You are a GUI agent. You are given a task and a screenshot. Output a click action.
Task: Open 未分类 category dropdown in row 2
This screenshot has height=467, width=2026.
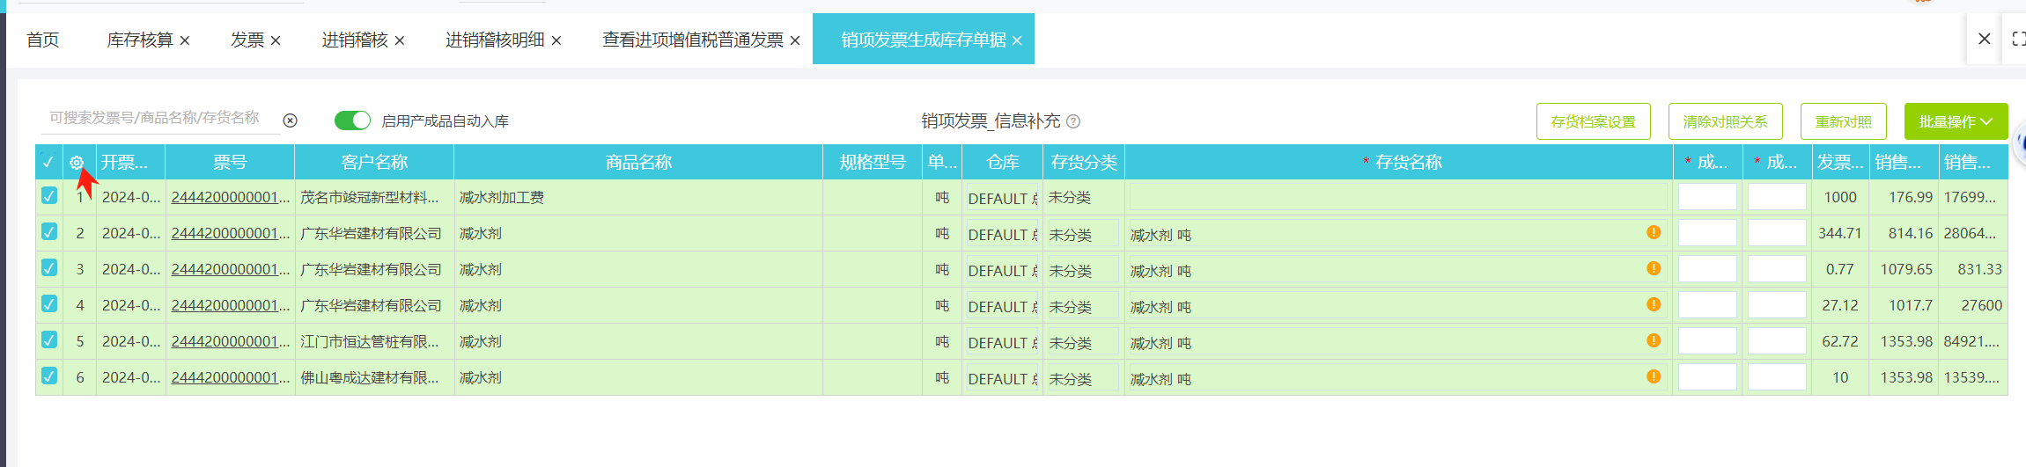pos(1082,234)
